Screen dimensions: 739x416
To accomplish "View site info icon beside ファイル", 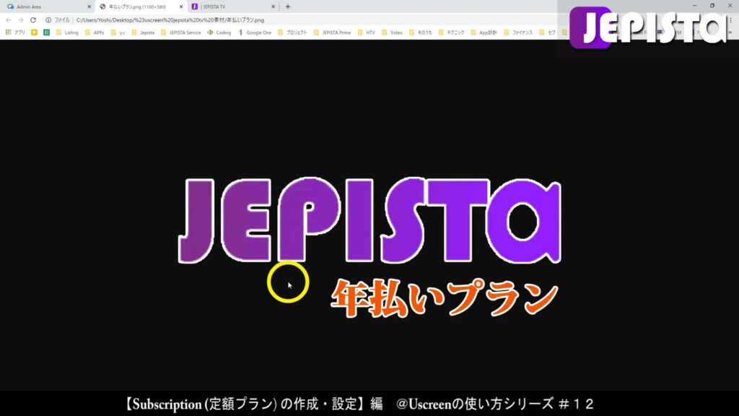I will point(48,19).
